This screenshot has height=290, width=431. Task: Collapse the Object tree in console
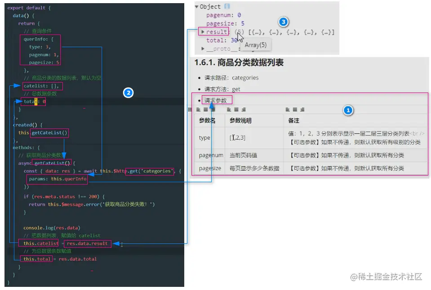[196, 7]
